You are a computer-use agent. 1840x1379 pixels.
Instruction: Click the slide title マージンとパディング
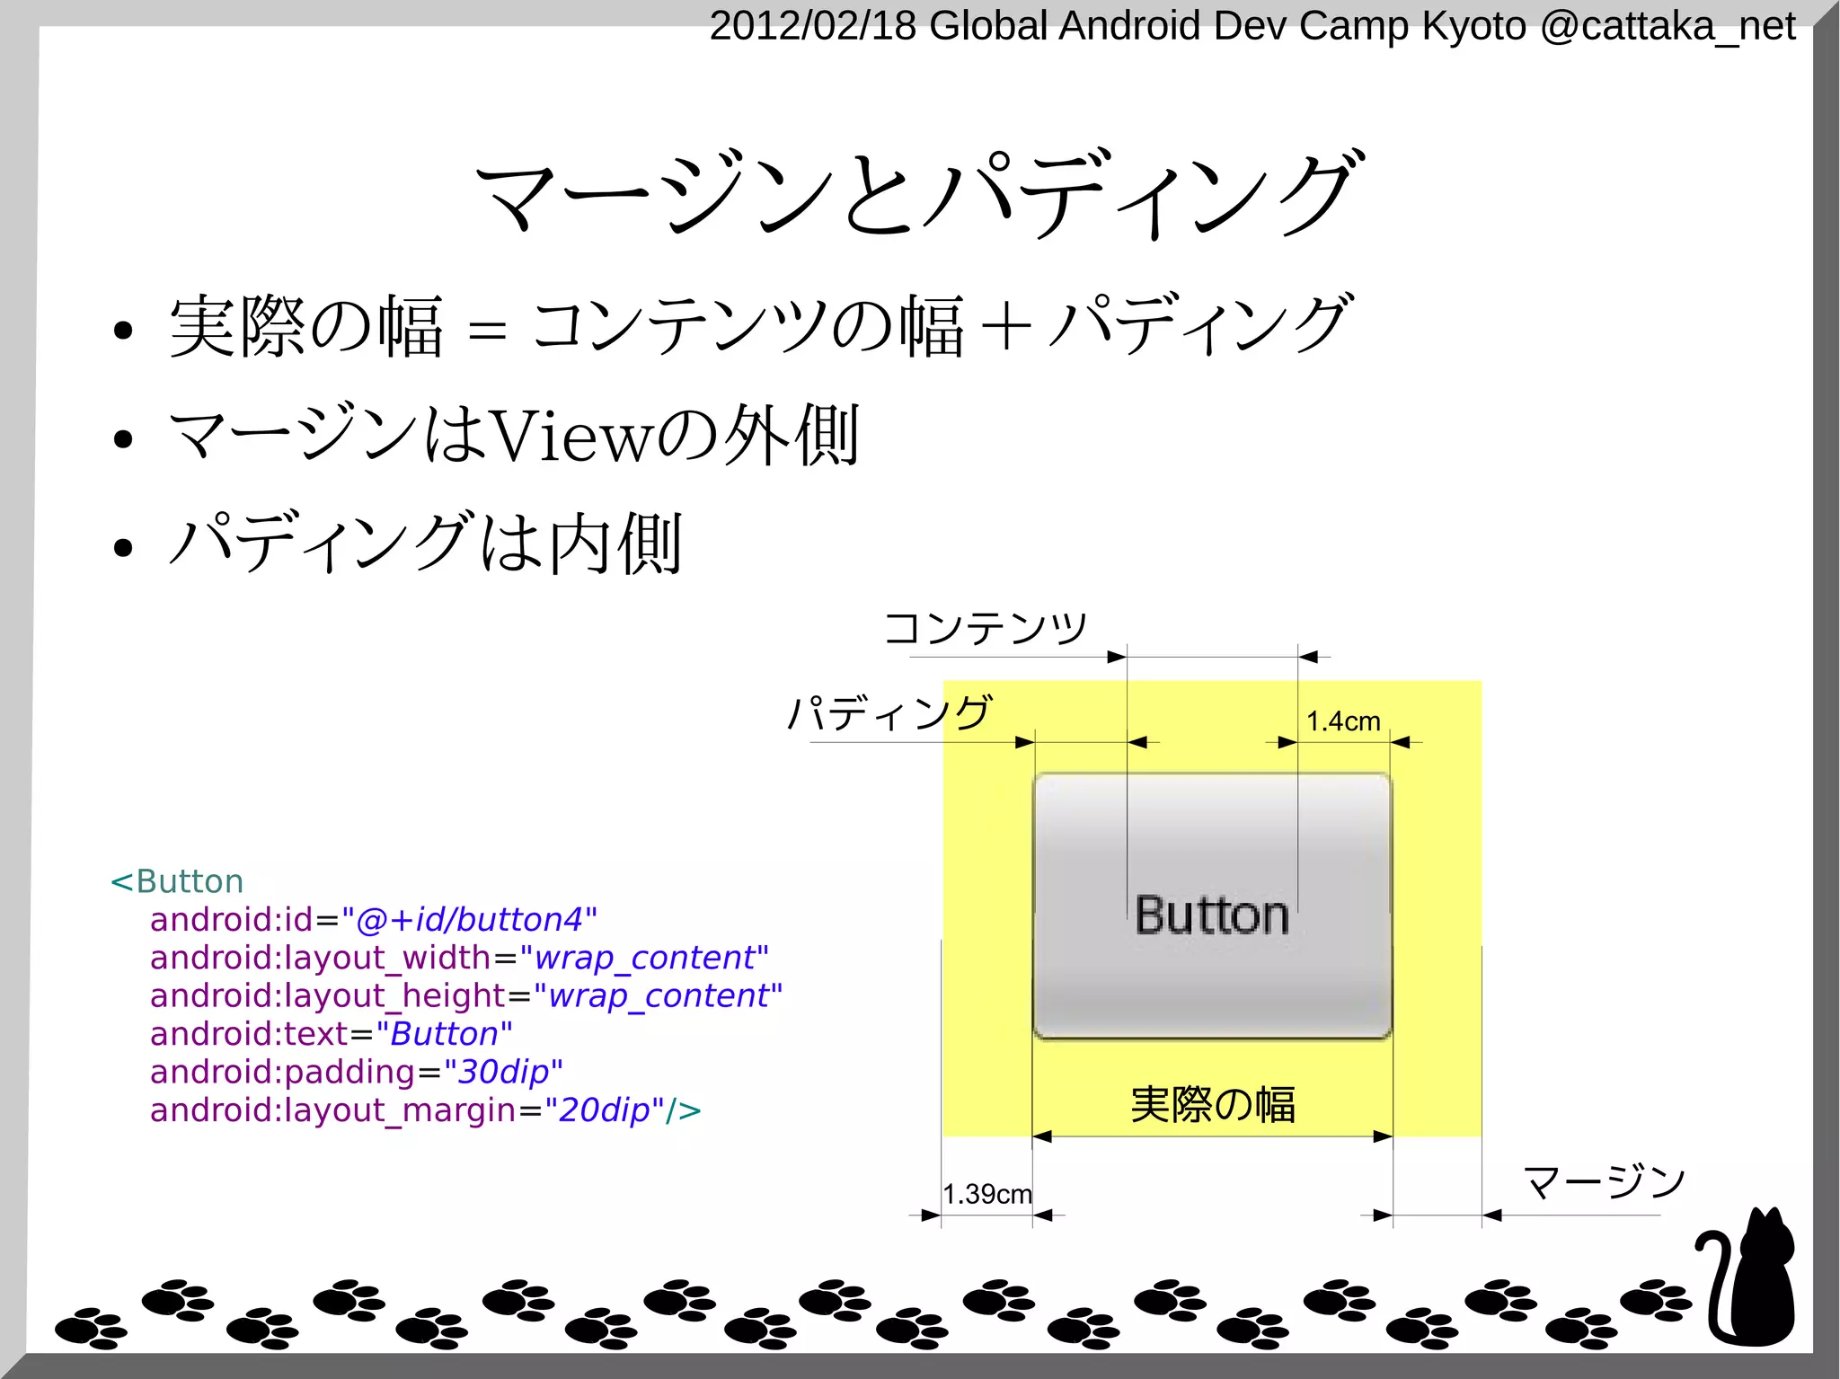tap(919, 193)
